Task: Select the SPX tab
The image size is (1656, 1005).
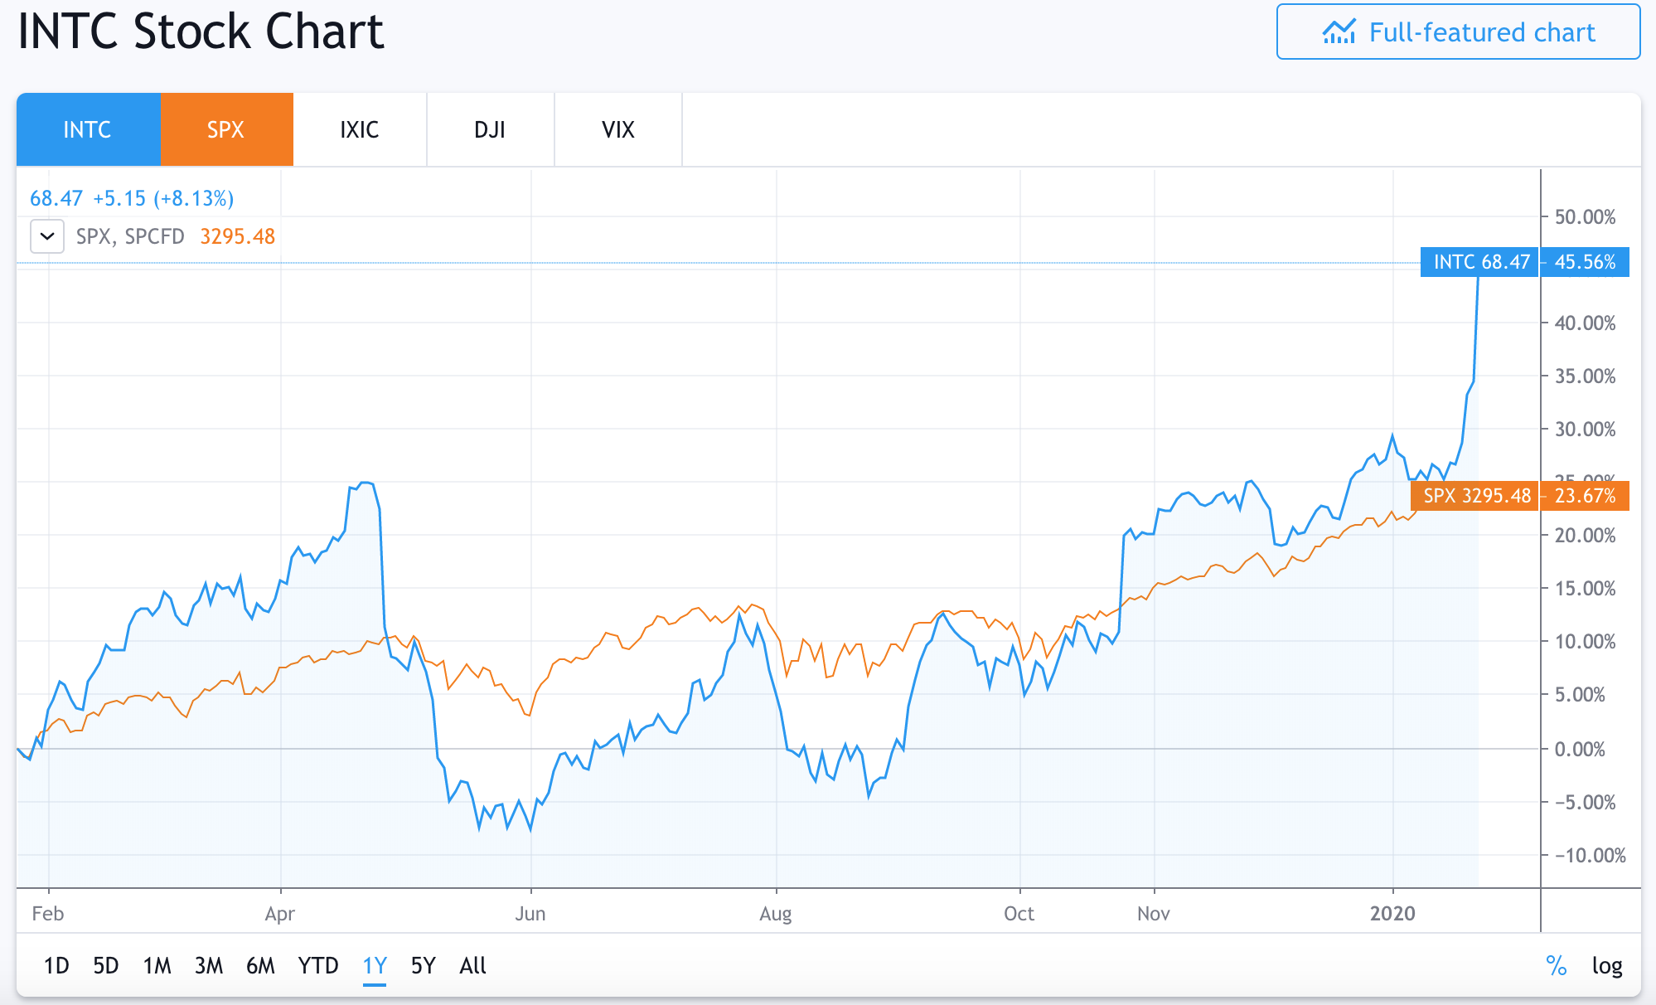Action: pos(226,129)
